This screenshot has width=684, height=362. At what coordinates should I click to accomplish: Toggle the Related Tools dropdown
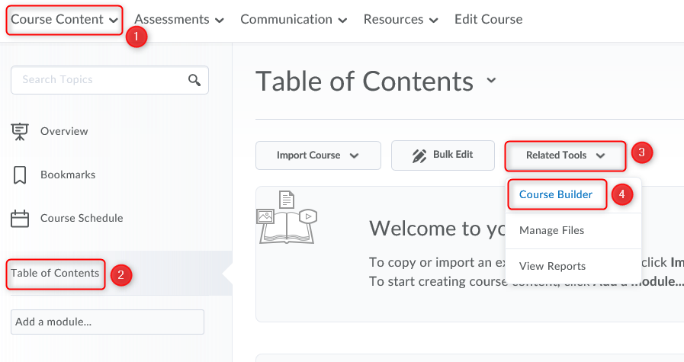(565, 155)
